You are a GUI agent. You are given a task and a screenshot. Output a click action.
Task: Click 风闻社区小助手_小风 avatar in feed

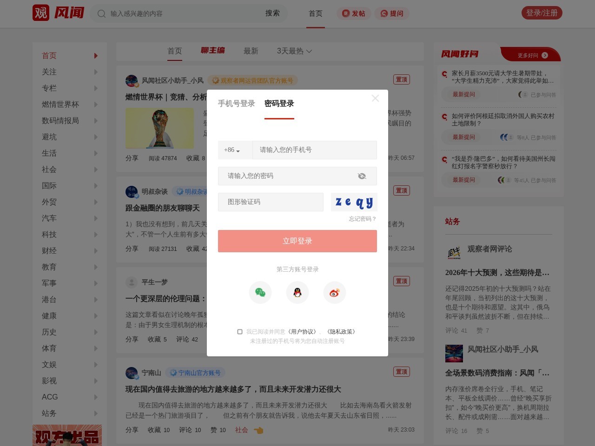[x=132, y=81]
